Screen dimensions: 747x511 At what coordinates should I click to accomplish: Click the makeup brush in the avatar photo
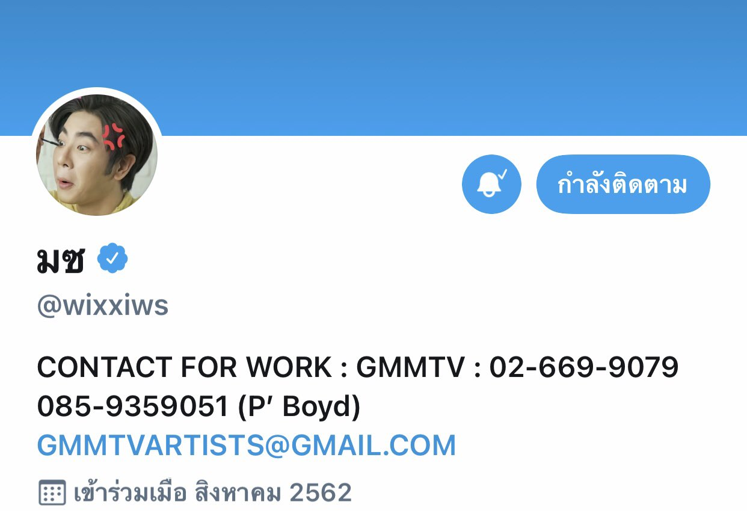point(49,140)
